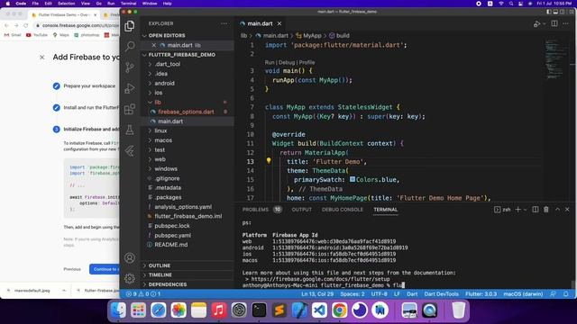
Task: Click the feedback icon in status bar
Action: pos(553,294)
